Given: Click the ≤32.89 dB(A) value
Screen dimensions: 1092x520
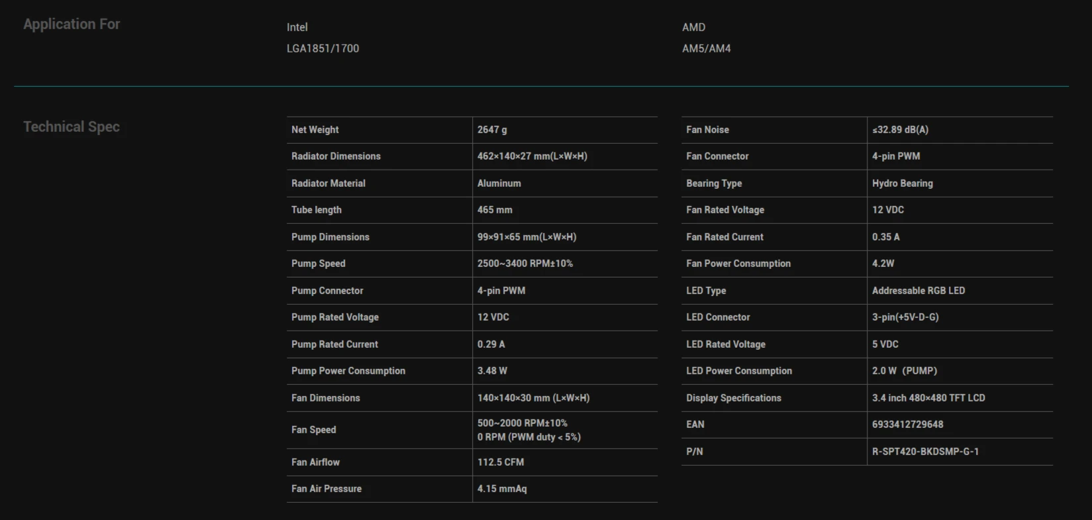Looking at the screenshot, I should click(x=901, y=130).
